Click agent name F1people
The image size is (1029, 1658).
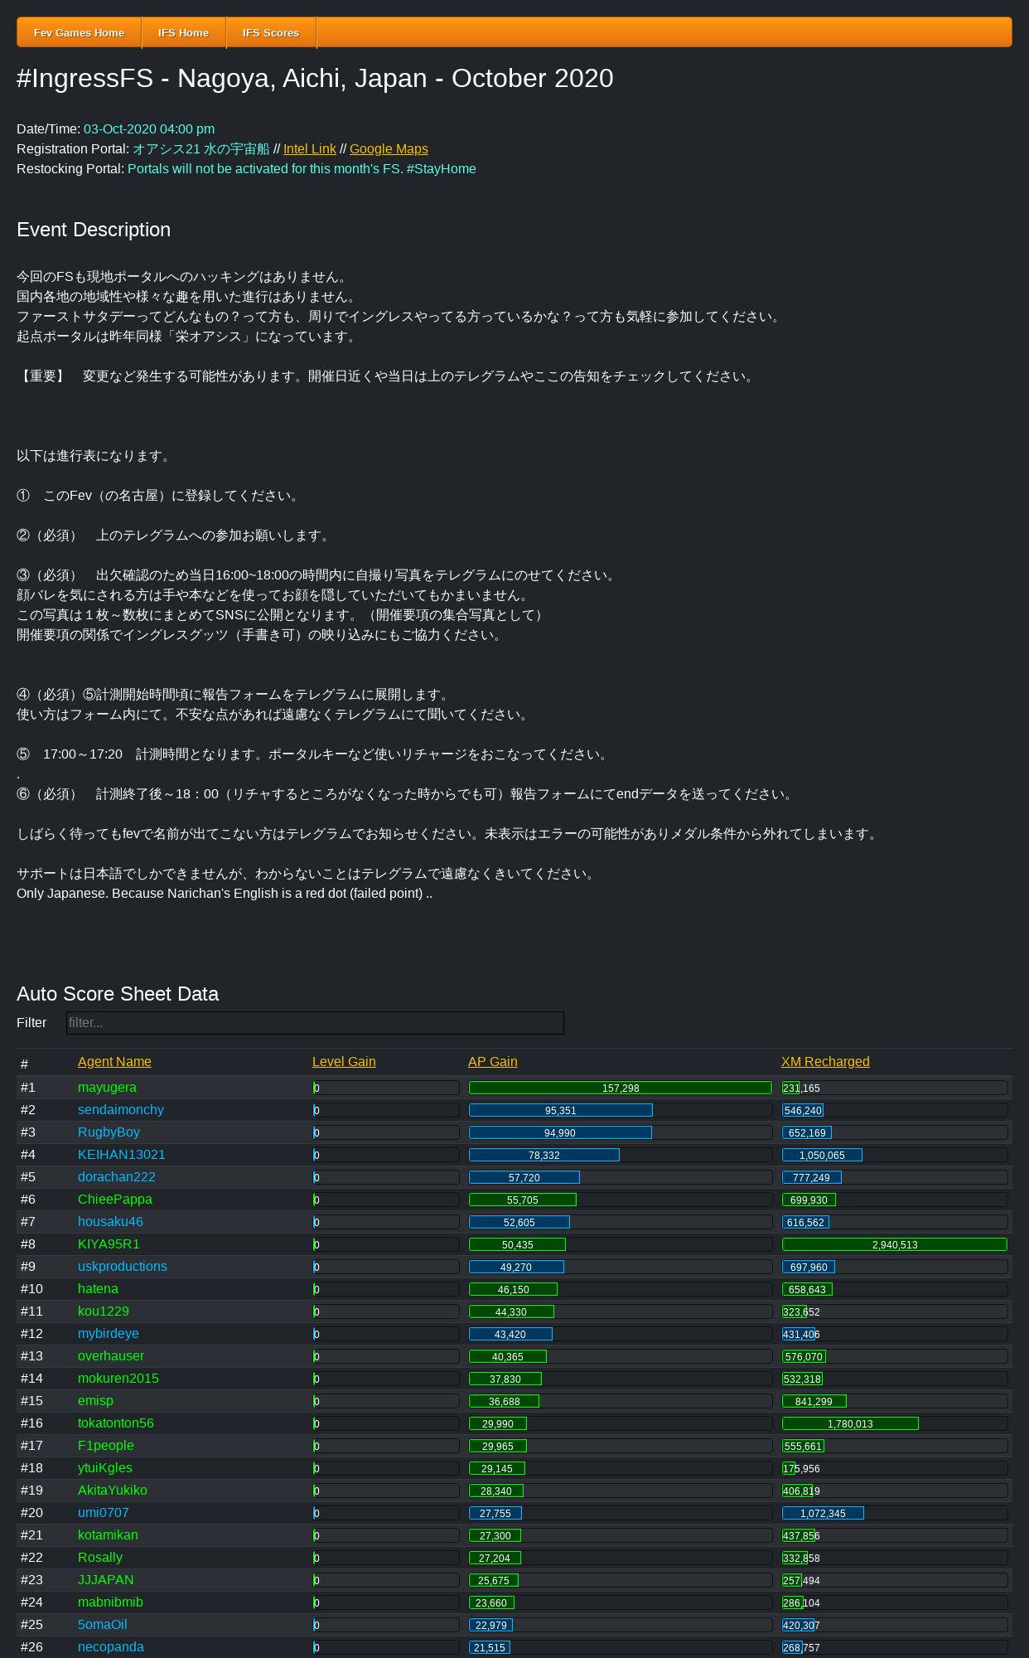[x=106, y=1446]
